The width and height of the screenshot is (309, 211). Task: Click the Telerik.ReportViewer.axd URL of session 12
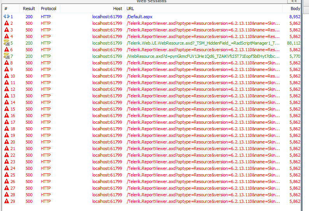(x=203, y=89)
